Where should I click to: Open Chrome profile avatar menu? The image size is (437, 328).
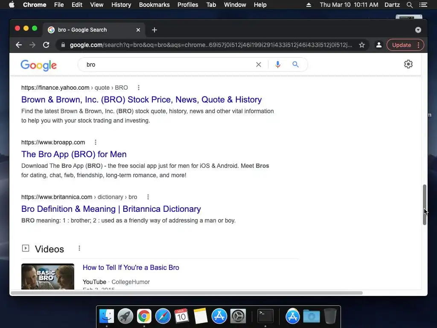(379, 45)
